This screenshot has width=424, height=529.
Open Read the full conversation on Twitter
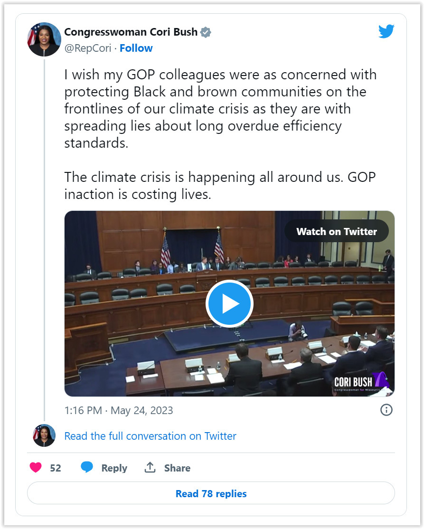[x=150, y=436]
